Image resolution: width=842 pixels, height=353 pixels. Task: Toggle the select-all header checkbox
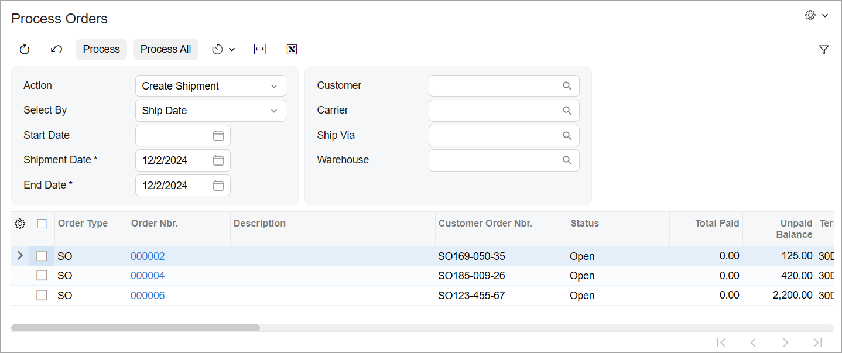[42, 224]
